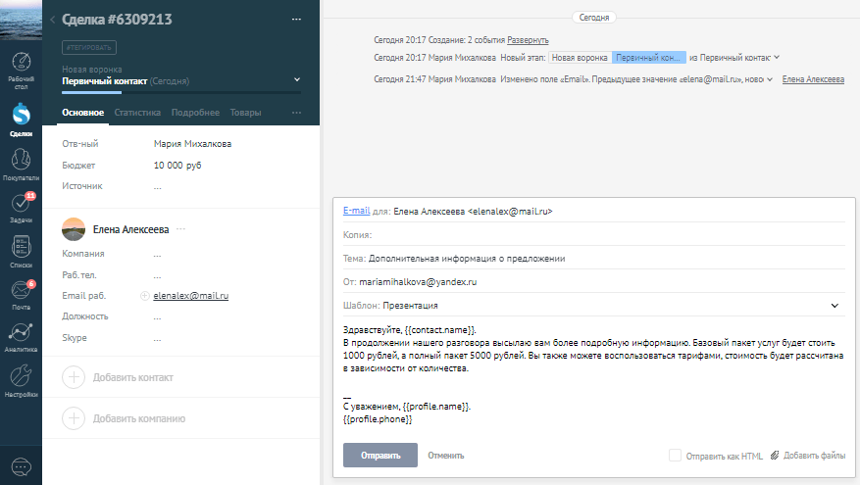The height and width of the screenshot is (485, 860).
Task: Enable Отправить как HTML checkbox
Action: pos(675,456)
